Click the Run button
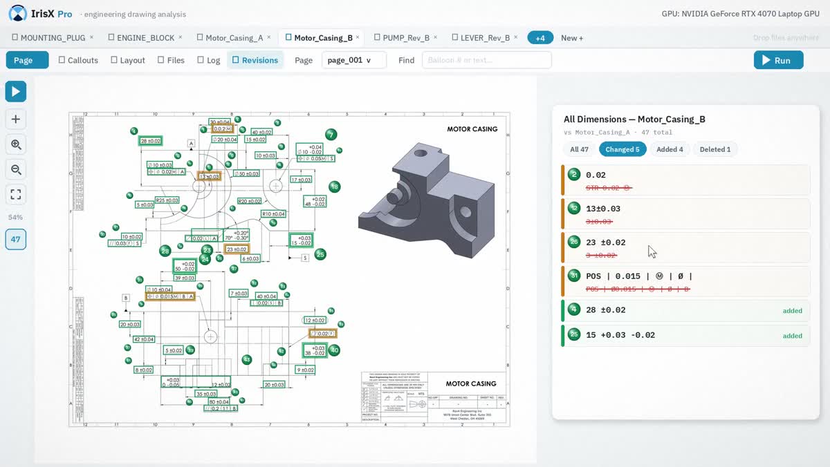830x467 pixels. click(x=779, y=60)
